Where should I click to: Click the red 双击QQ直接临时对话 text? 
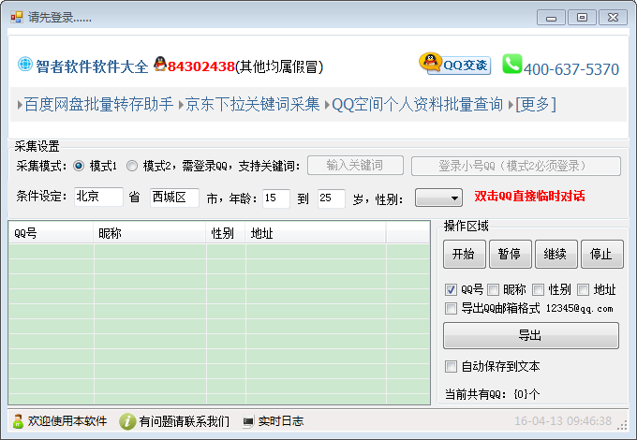tap(529, 196)
